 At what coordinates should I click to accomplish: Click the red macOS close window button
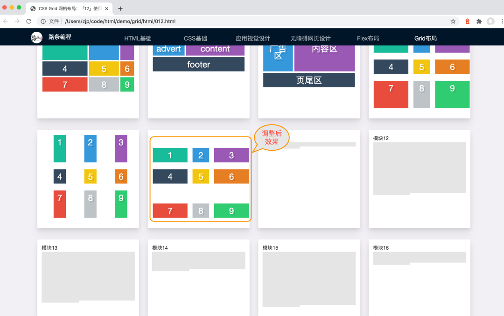pos(5,7)
